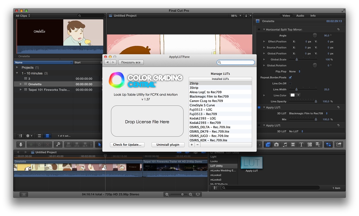Viewport: 359px width, 216px height.
Task: Click the timeline zoom-out magnifier
Action: coord(166,194)
